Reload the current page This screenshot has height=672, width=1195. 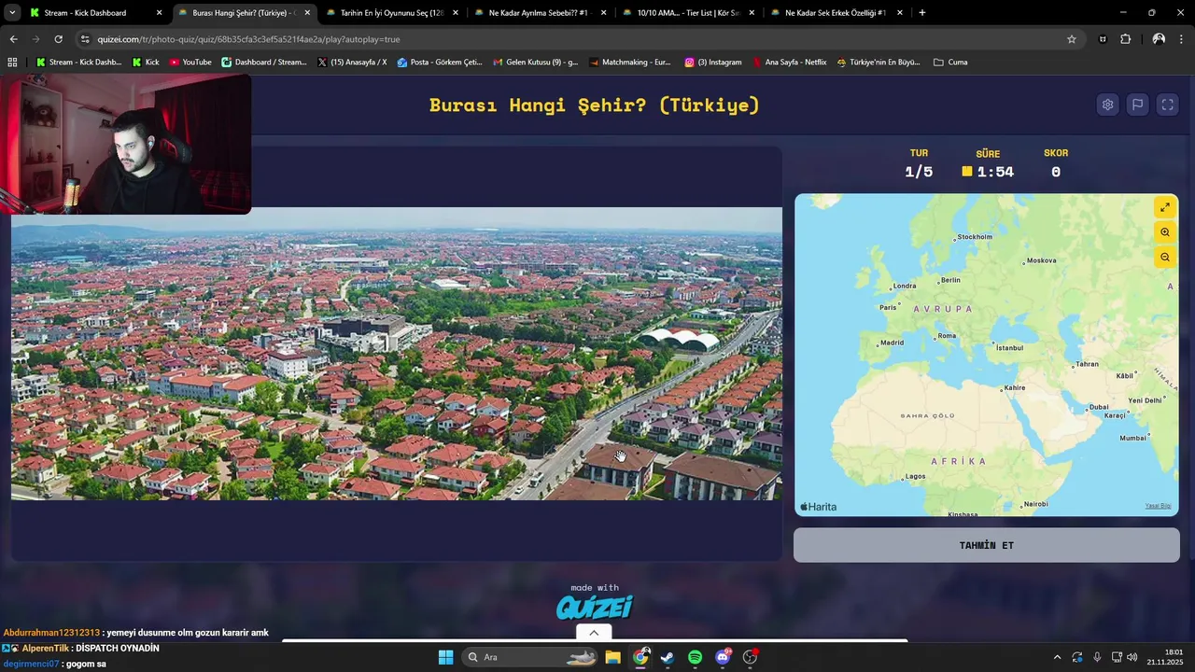(x=58, y=39)
